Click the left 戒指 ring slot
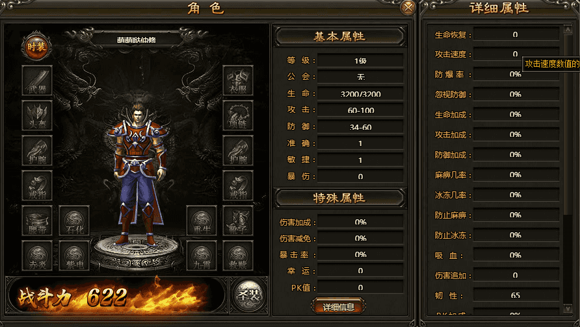Image resolution: width=580 pixels, height=327 pixels. [x=37, y=186]
